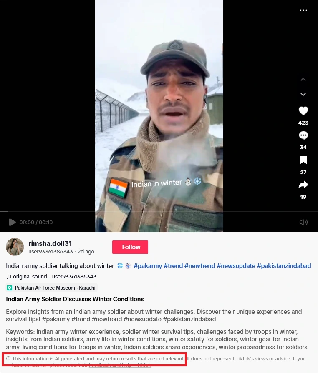The height and width of the screenshot is (373, 318).
Task: Click the AI-generated info notice icon
Action: pyautogui.click(x=8, y=358)
